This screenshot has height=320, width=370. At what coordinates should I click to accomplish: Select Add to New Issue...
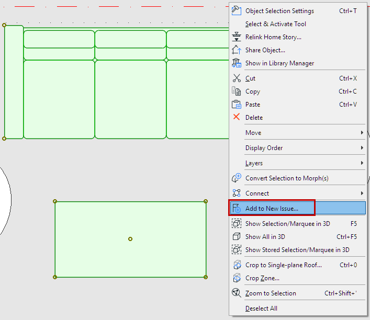(x=298, y=208)
